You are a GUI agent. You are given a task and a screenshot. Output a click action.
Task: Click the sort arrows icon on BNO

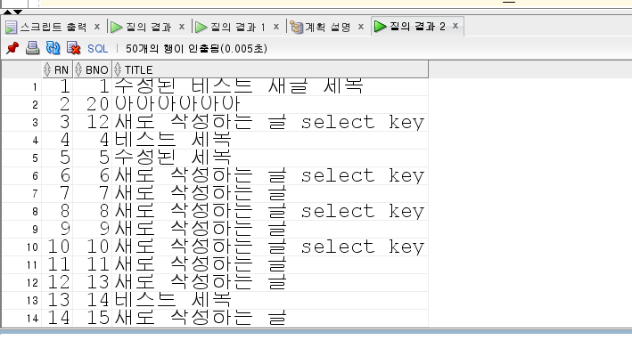[78, 69]
